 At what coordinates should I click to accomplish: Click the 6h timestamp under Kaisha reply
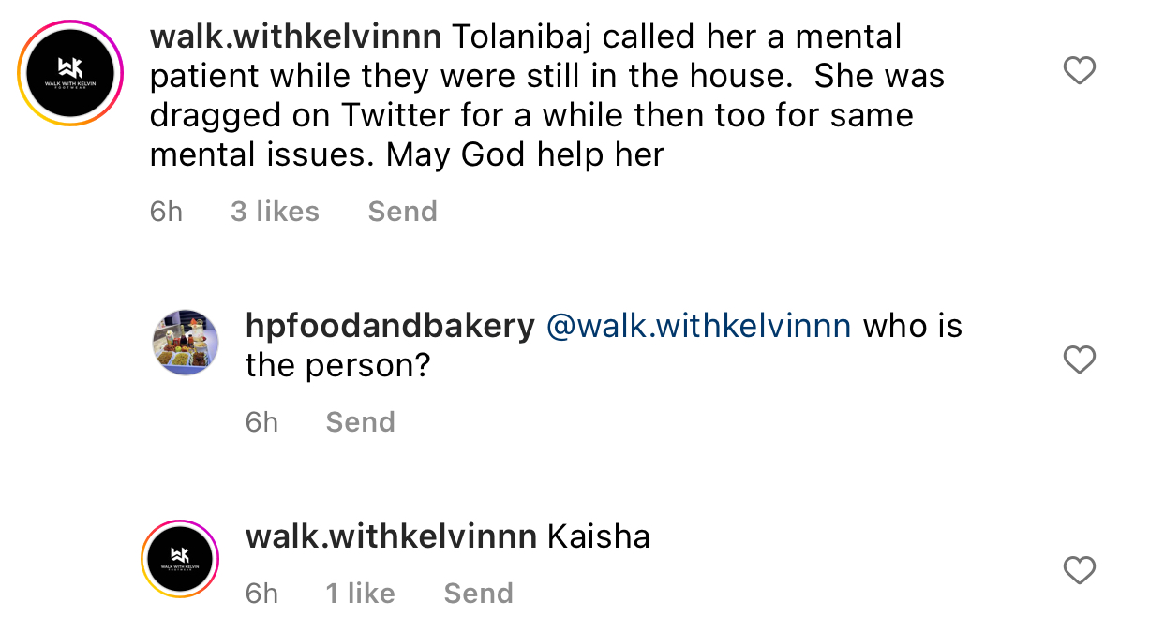tap(261, 594)
